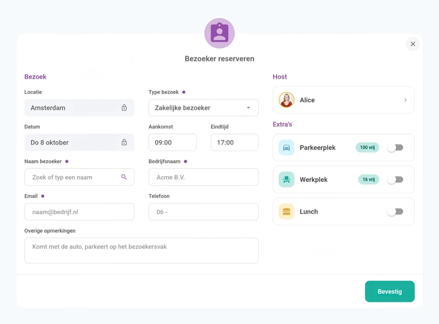Click the car icon for Parkeerplek

point(286,147)
